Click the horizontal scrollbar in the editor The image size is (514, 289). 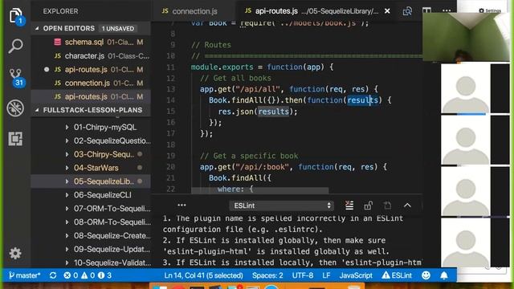(x=259, y=190)
